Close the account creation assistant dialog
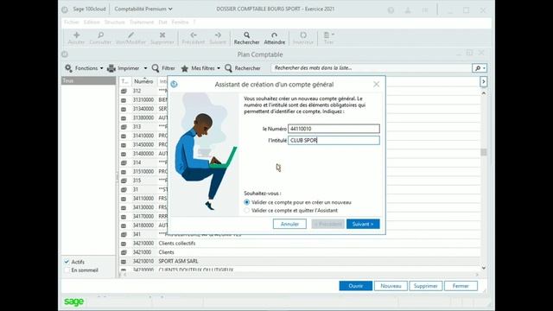 377,85
